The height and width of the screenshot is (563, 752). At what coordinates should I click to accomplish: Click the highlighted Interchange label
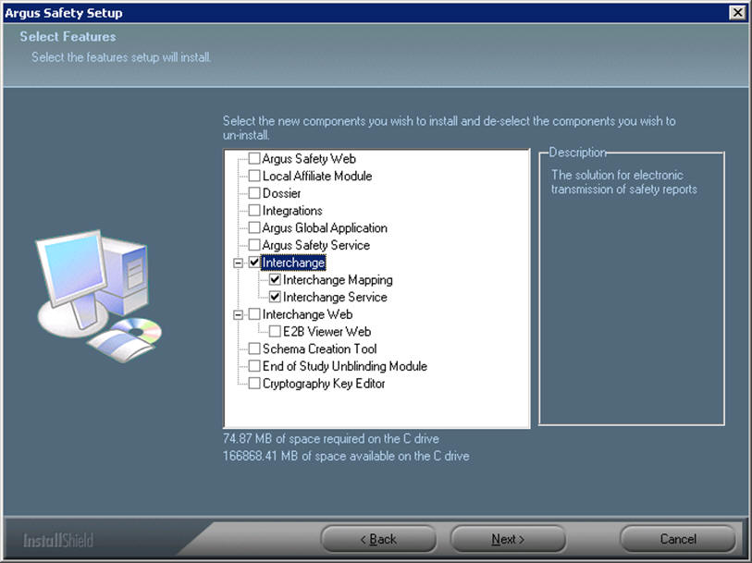[293, 263]
